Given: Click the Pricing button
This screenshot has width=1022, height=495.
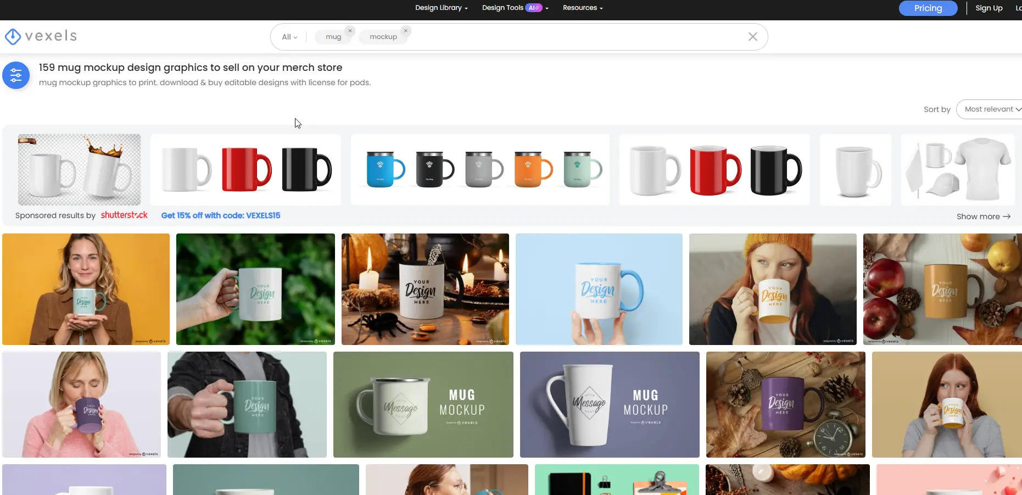Looking at the screenshot, I should point(928,8).
